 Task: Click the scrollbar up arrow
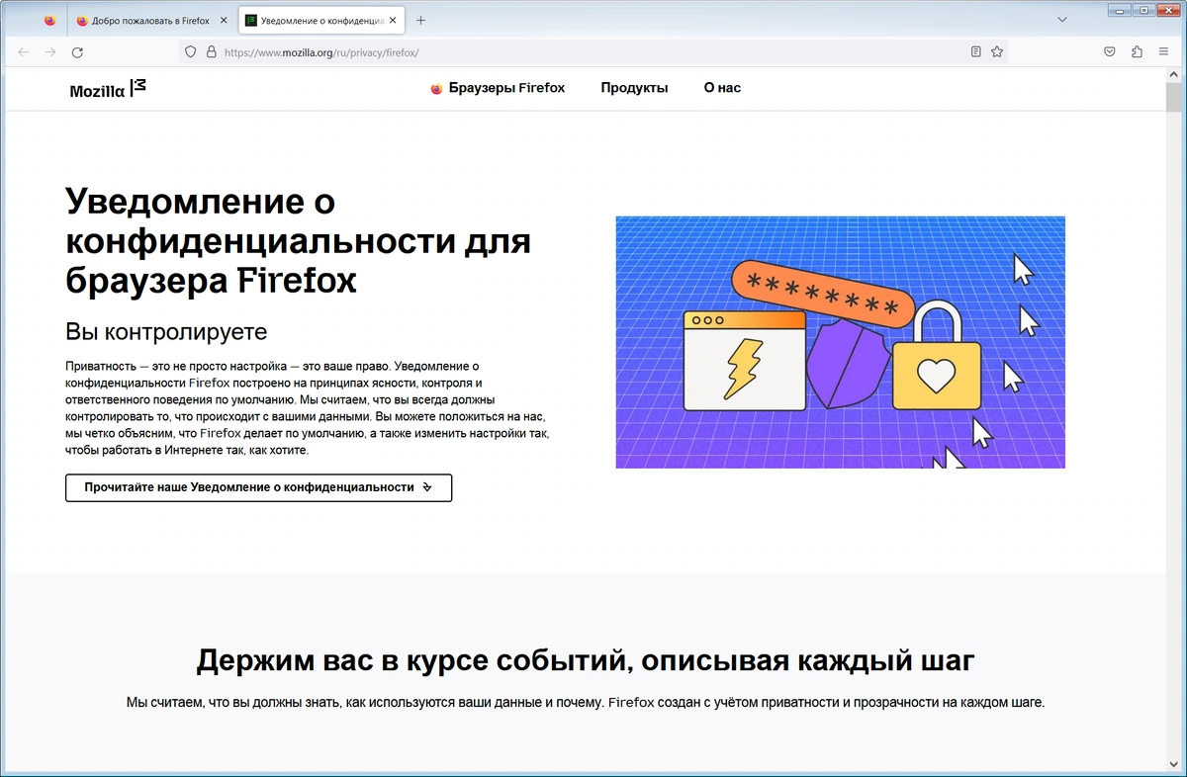pos(1175,75)
